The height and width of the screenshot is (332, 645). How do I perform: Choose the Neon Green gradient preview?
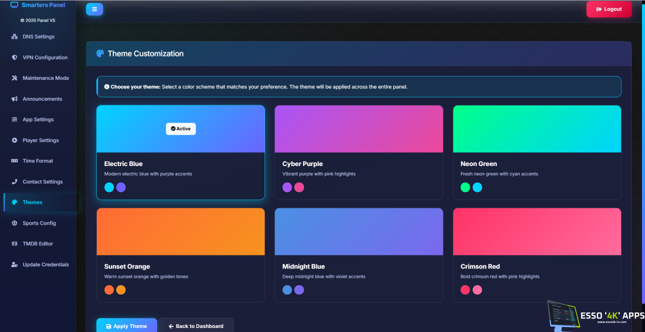(x=537, y=129)
